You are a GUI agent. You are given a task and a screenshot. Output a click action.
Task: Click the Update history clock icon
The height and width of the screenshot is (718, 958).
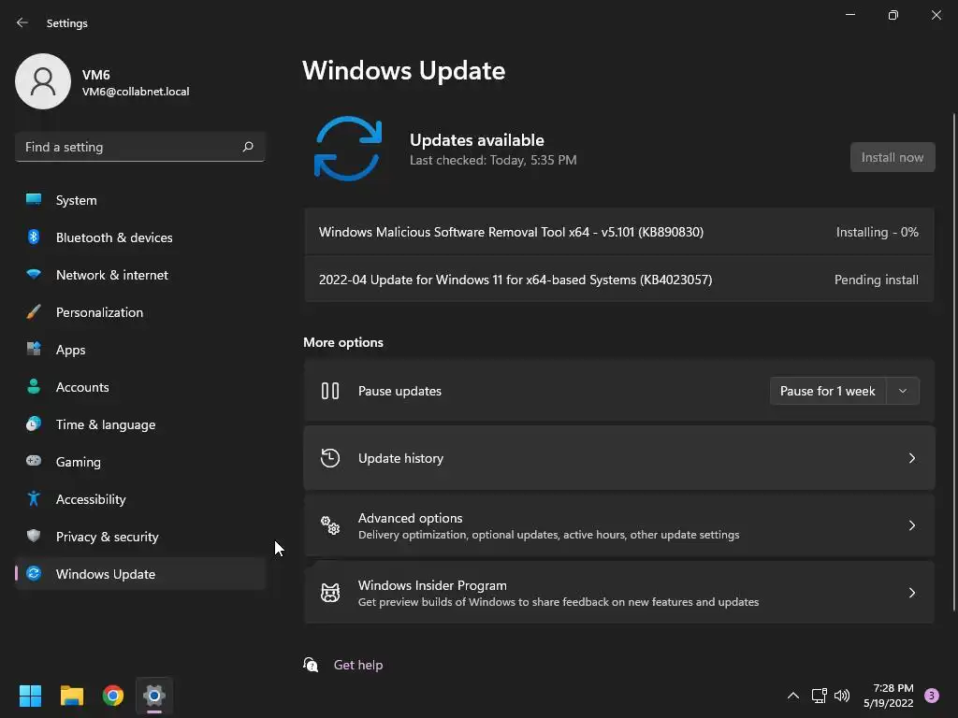point(330,458)
